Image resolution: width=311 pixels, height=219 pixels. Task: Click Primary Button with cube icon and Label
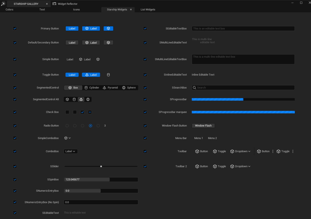91,29
